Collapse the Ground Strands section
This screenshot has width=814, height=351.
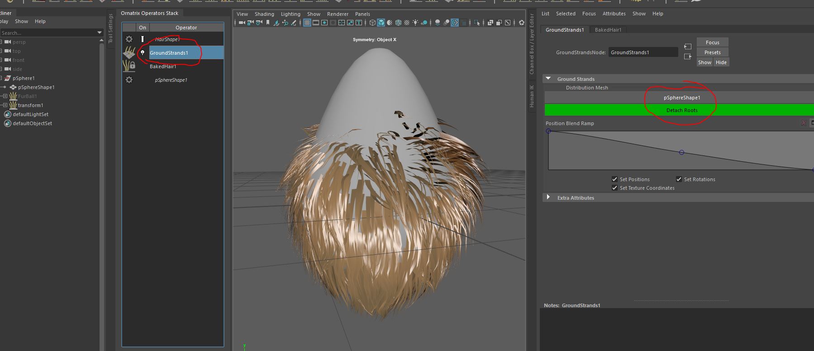click(548, 79)
